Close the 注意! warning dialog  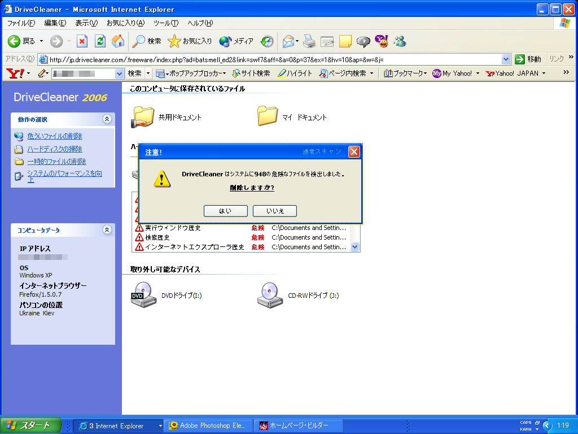tap(354, 151)
